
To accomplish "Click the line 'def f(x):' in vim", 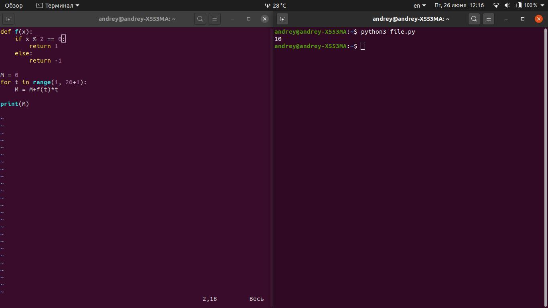I will 16,32.
